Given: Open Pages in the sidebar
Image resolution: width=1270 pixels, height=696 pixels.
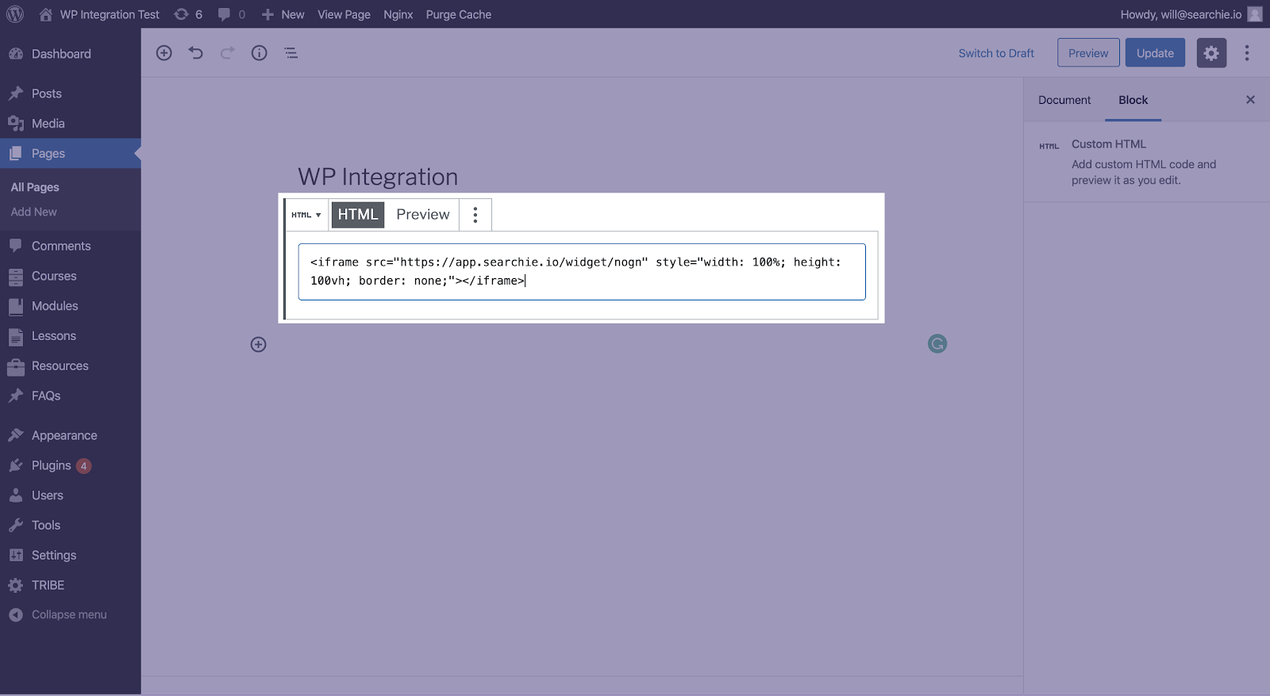Looking at the screenshot, I should click(71, 154).
